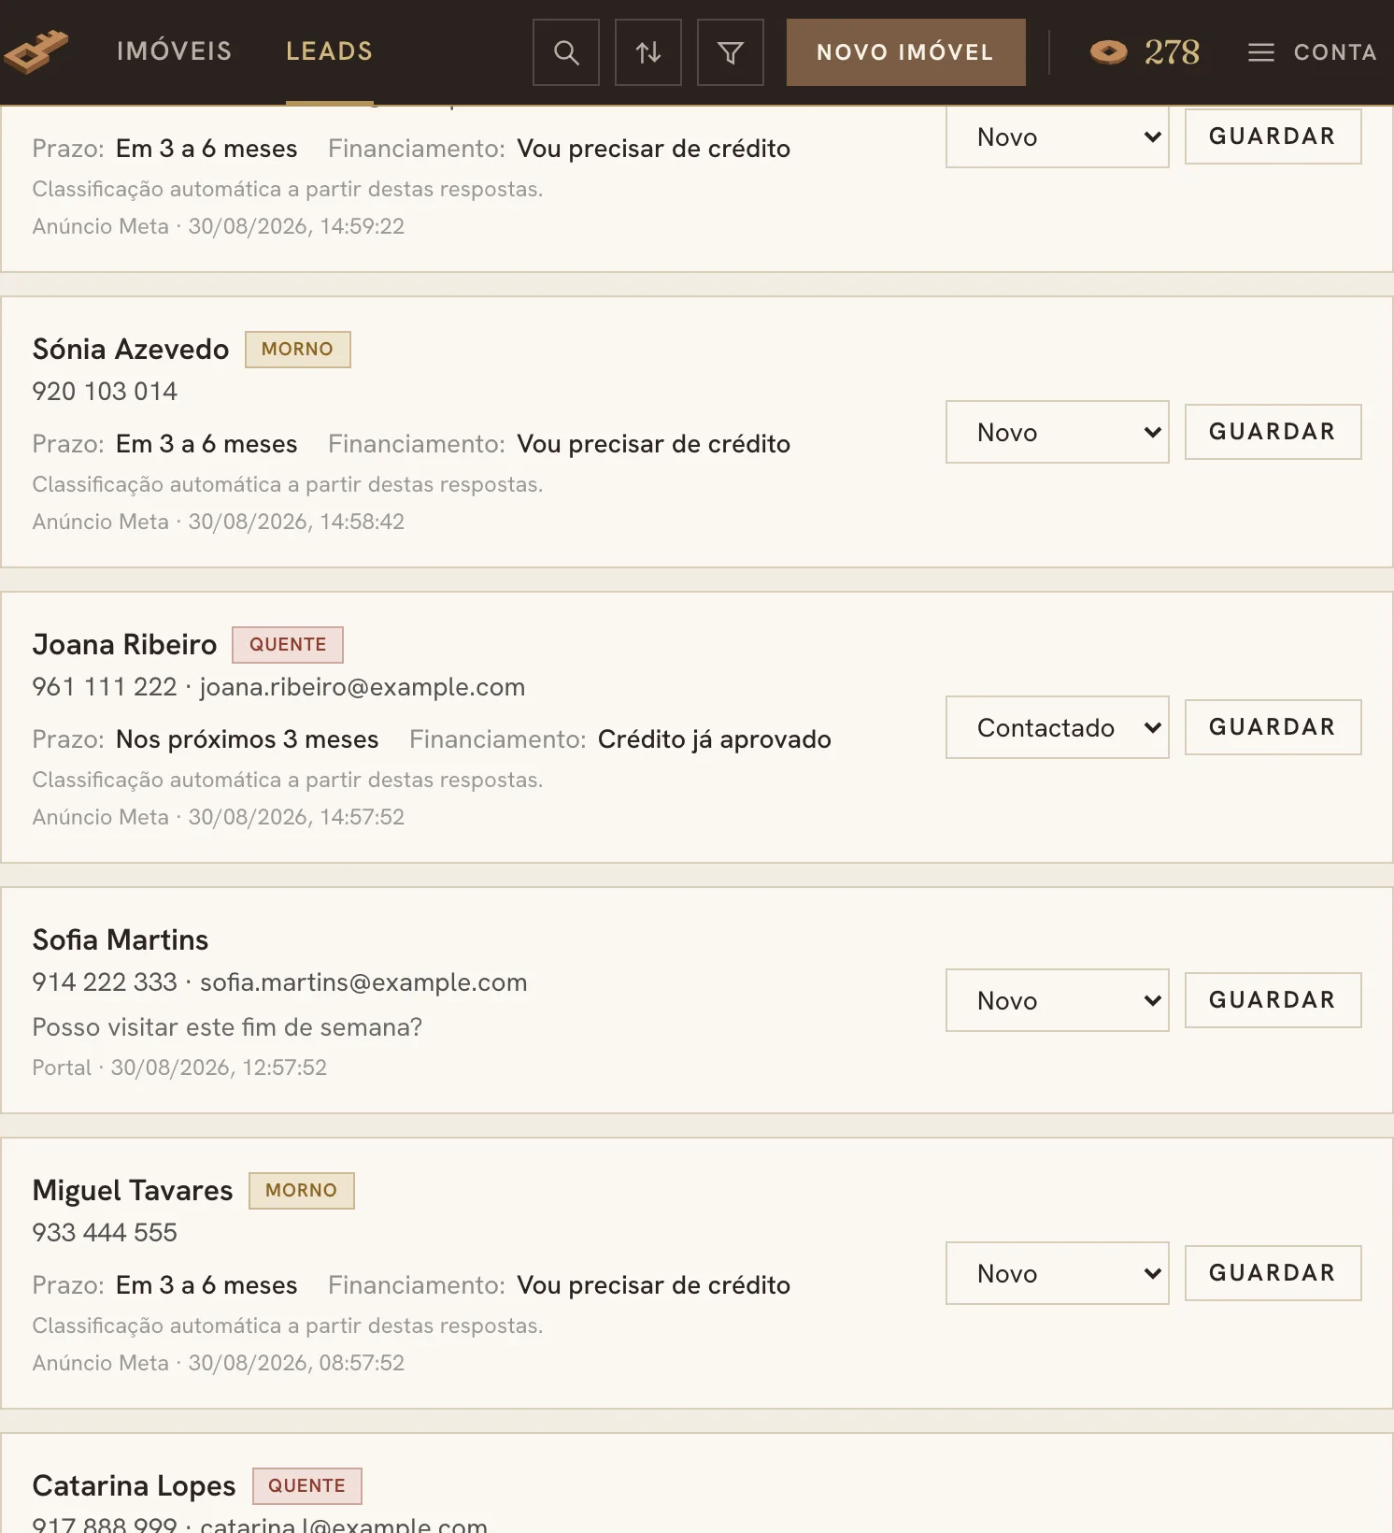Open the sort options icon
Image resolution: width=1394 pixels, height=1533 pixels.
coord(648,52)
